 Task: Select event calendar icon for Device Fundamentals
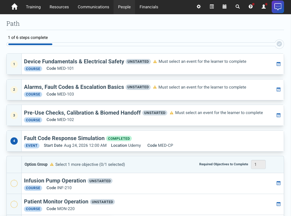coord(278,64)
